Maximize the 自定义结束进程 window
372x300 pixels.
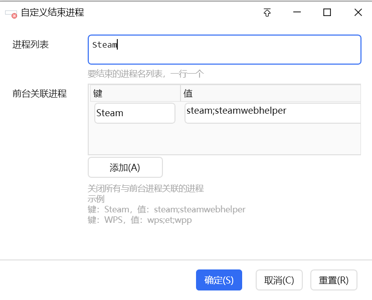click(x=327, y=13)
